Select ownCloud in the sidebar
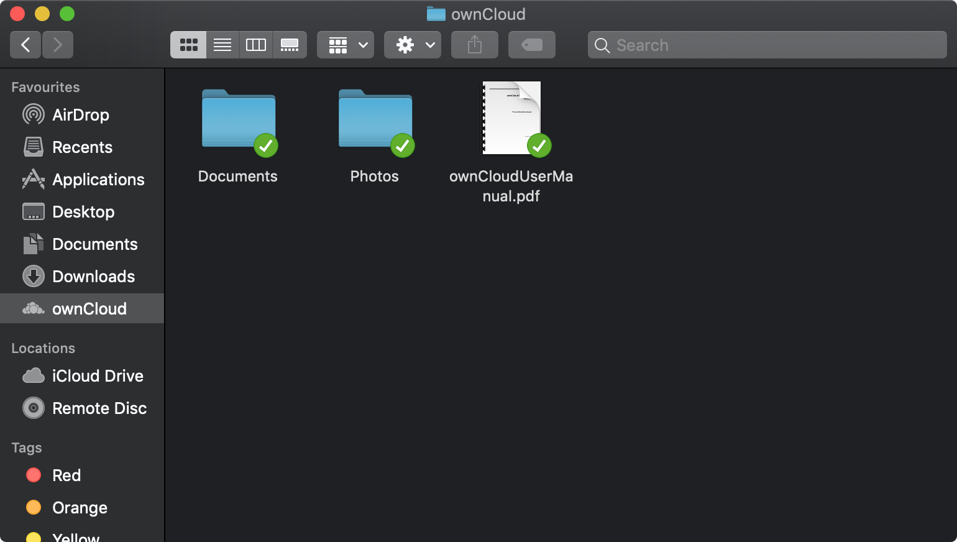The width and height of the screenshot is (957, 542). 82,308
